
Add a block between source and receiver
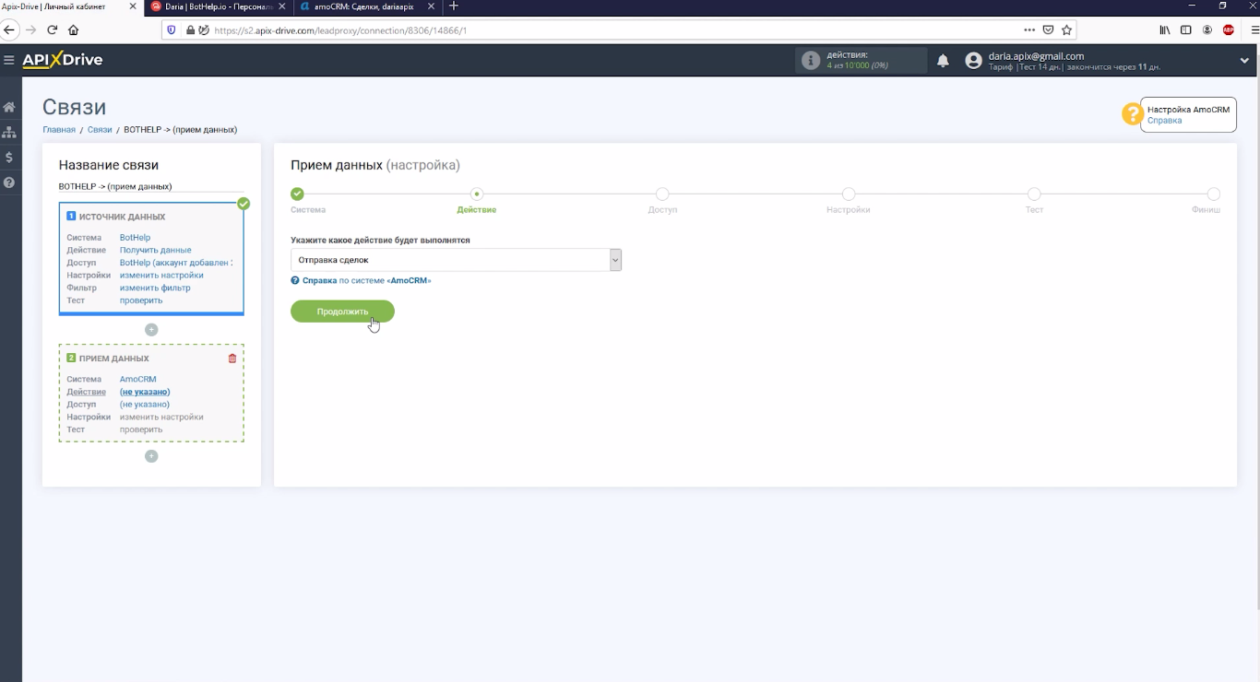click(151, 329)
